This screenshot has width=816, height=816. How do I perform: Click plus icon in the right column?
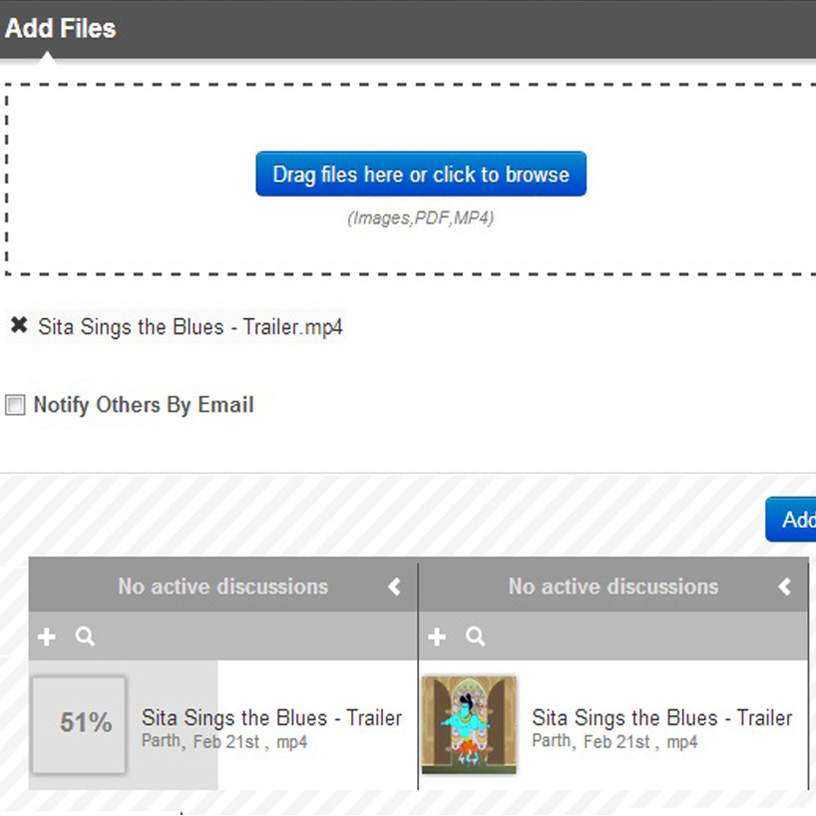click(437, 636)
